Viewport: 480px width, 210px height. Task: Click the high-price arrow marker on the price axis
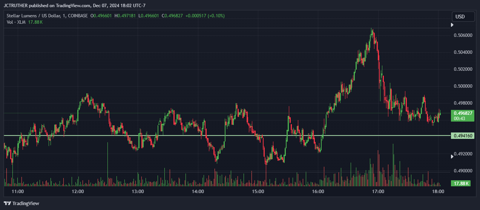(x=452, y=25)
